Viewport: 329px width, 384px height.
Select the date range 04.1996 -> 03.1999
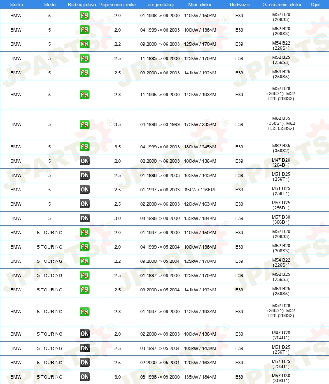pos(160,124)
